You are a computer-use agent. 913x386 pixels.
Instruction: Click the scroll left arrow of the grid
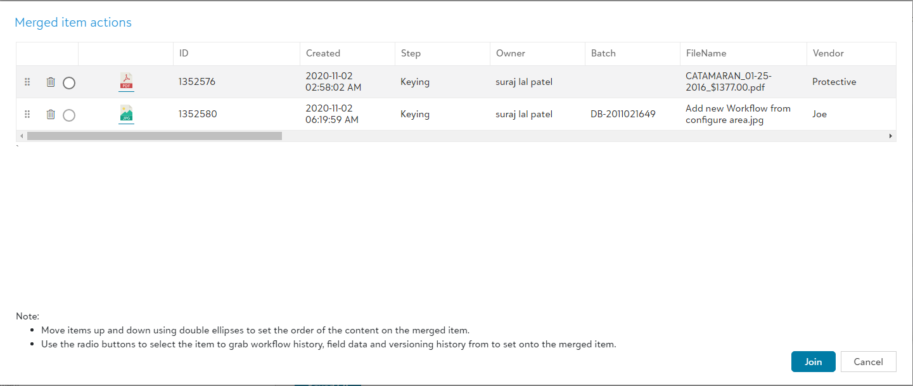pyautogui.click(x=22, y=136)
